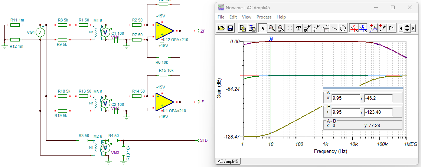Select resistor R6 10k feedback component
421x167 pixels.
[x=163, y=57]
